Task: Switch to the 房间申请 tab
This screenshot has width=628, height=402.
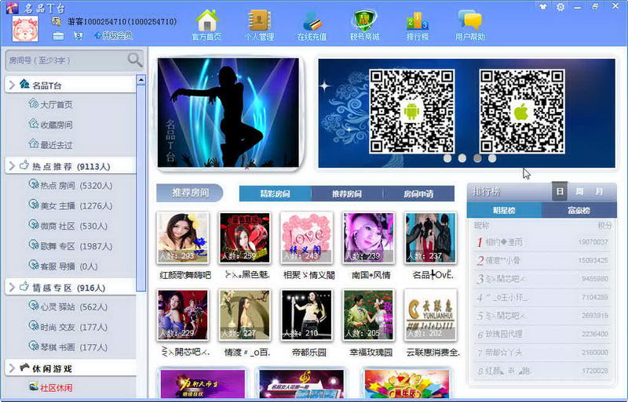Action: point(418,194)
